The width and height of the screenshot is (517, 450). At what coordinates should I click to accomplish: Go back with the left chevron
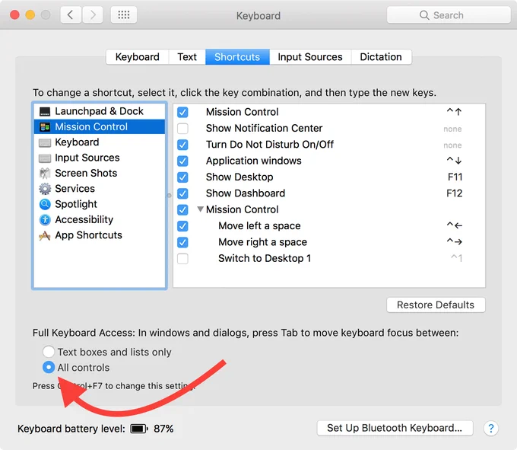pyautogui.click(x=71, y=15)
